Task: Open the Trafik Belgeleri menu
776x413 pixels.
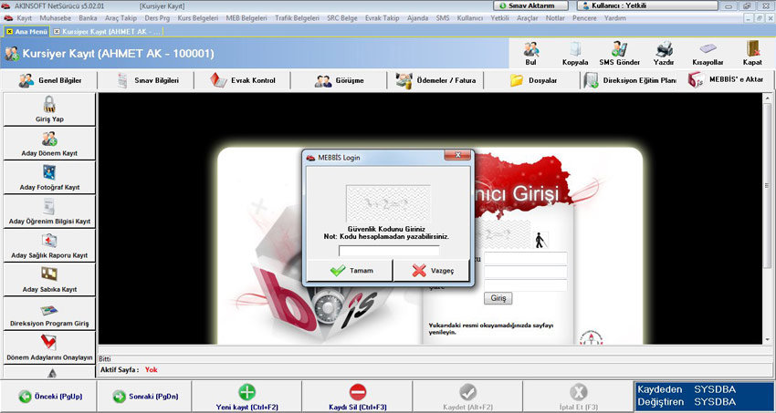Action: point(297,18)
